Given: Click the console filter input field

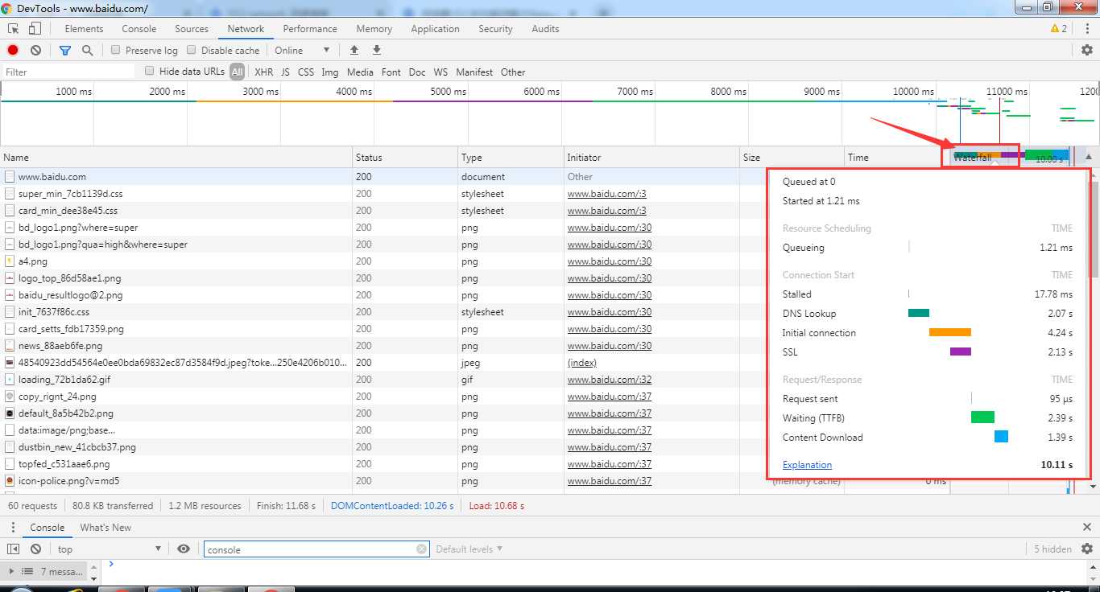Looking at the screenshot, I should (x=317, y=549).
